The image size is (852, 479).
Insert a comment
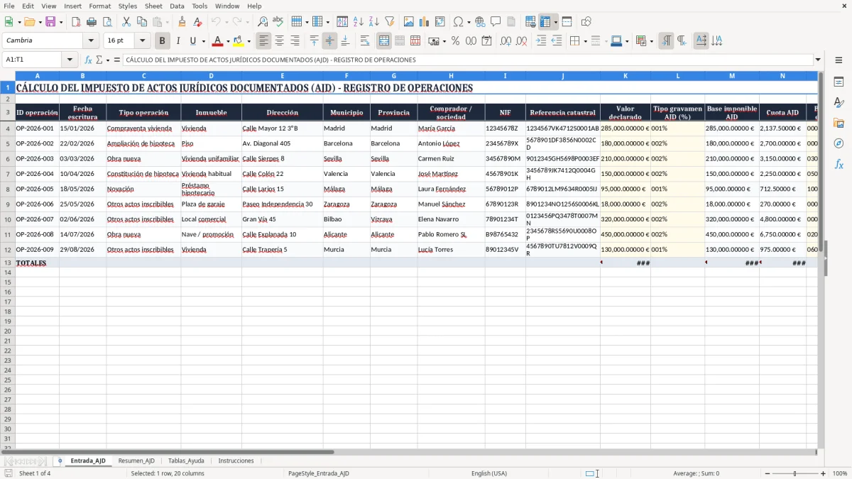click(x=496, y=22)
